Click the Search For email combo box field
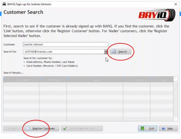The width and height of the screenshot is (181, 139). pos(64,52)
